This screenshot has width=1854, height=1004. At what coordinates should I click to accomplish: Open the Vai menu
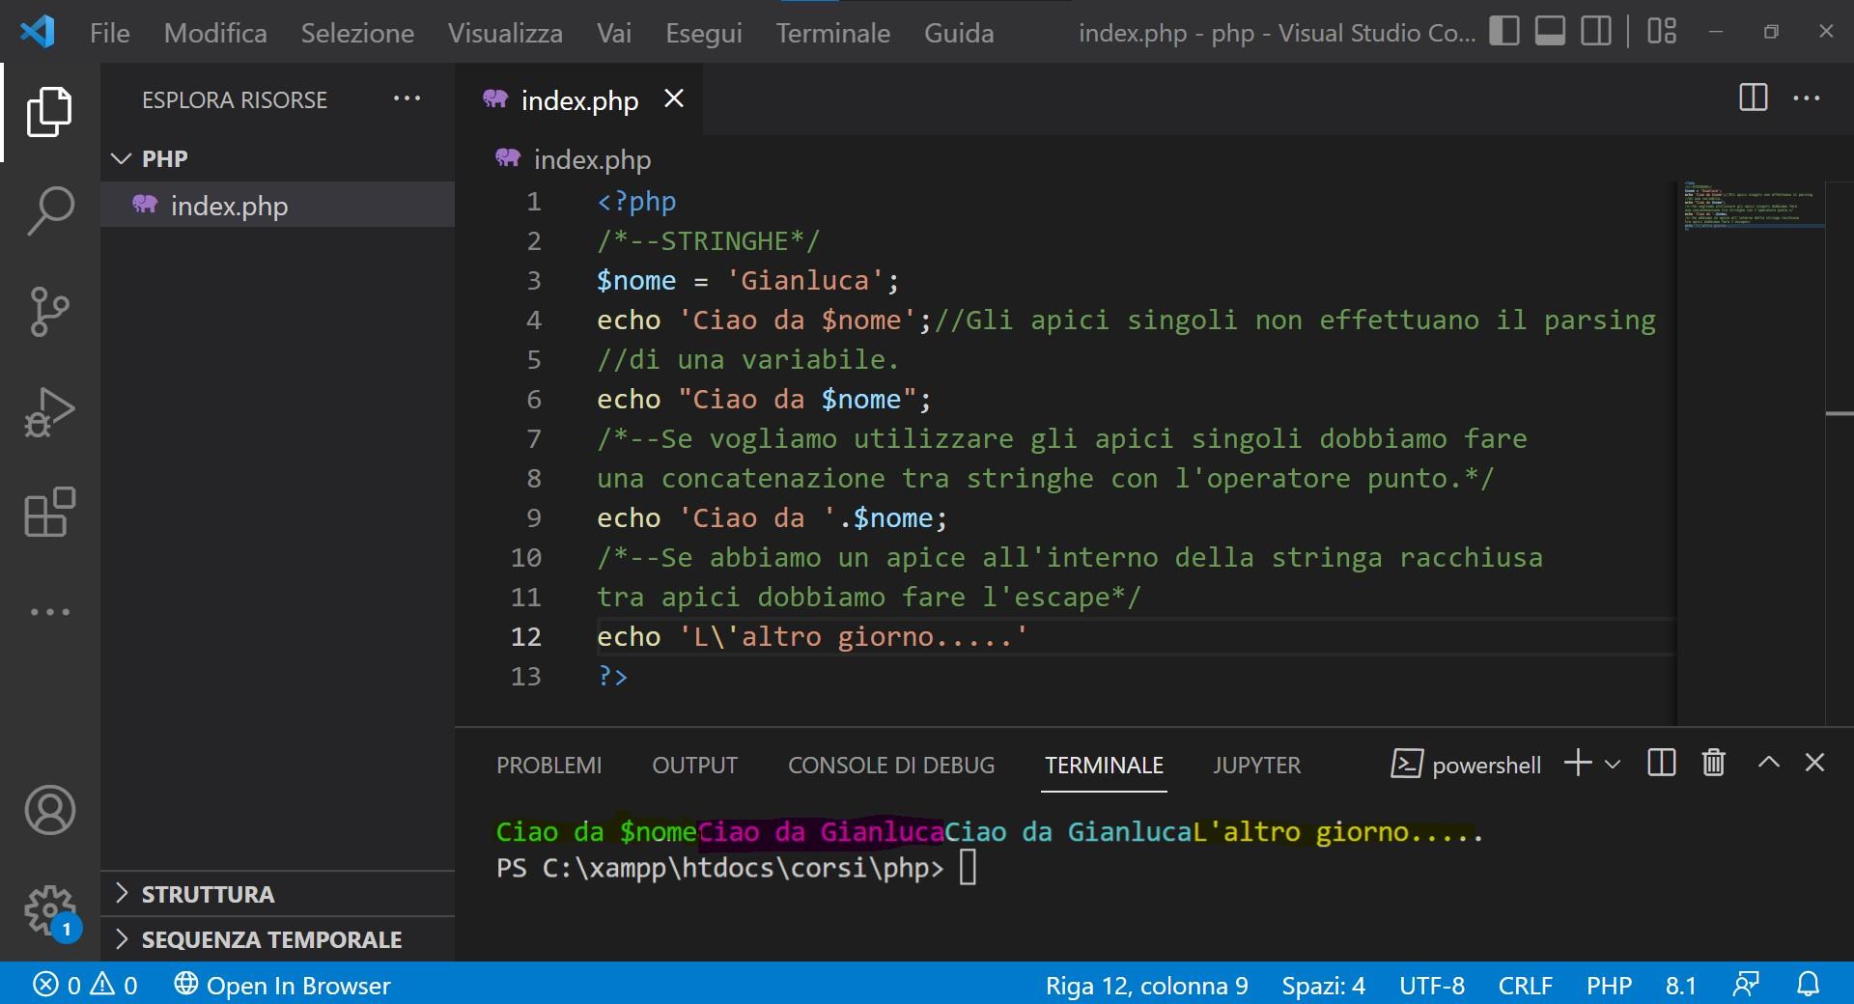coord(614,33)
